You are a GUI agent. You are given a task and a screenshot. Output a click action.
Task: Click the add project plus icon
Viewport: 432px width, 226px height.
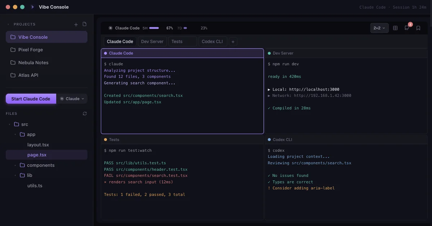[76, 24]
